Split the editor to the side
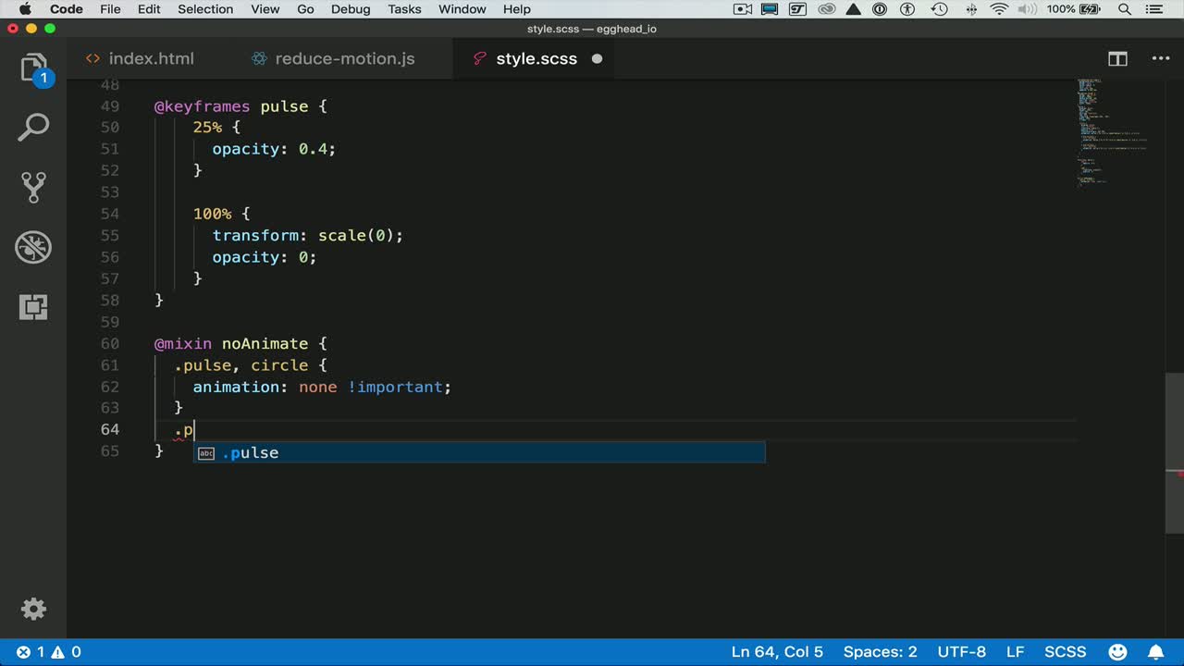Viewport: 1184px width, 666px height. click(1117, 59)
